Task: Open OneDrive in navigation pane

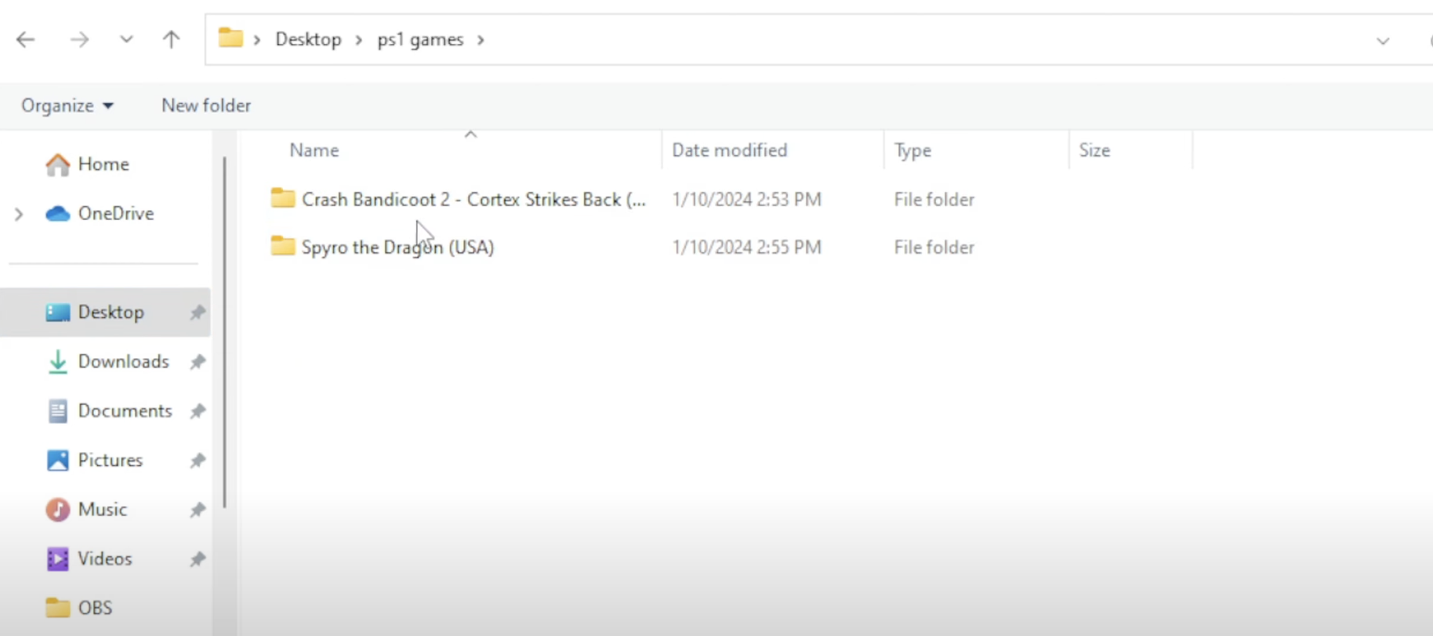Action: click(x=115, y=213)
